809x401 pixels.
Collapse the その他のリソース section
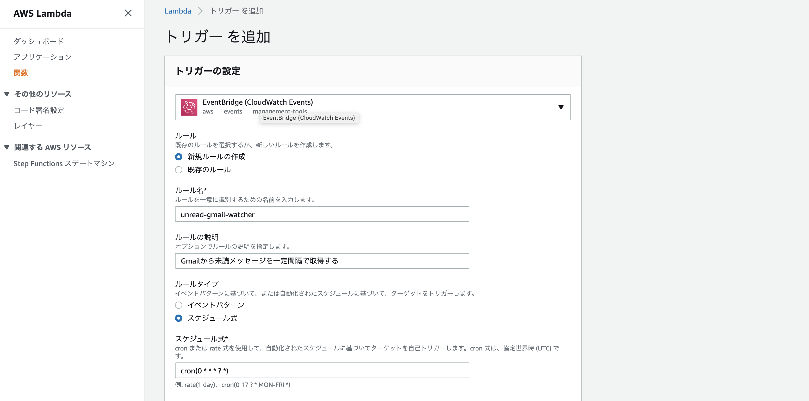7,94
